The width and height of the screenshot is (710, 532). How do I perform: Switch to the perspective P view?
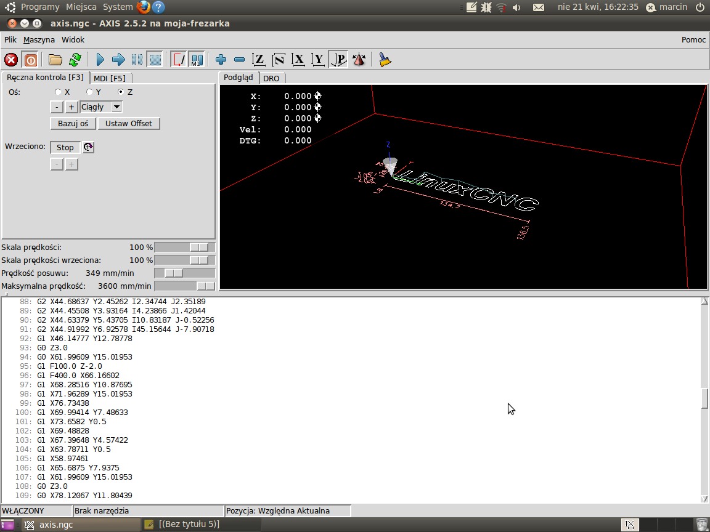338,60
